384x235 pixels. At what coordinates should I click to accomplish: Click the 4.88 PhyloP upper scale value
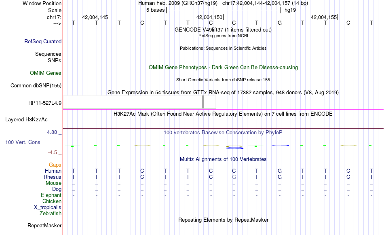coord(52,132)
